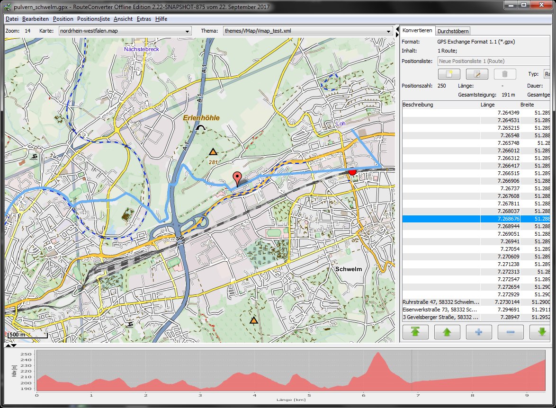Expand the Typ dropdown
The image size is (556, 408).
[x=547, y=74]
